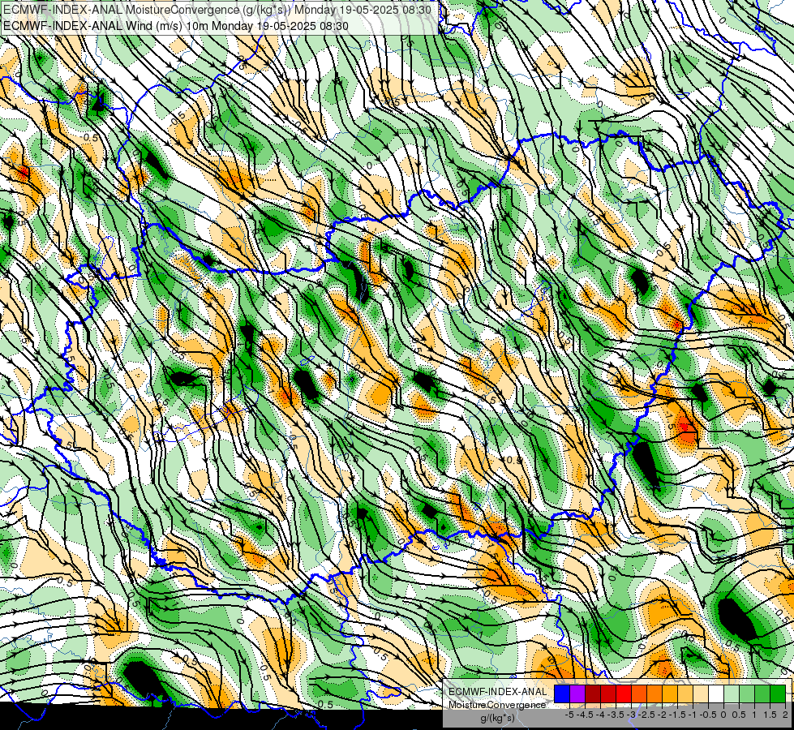Screen dimensions: 794x730
Task: Click the -3 tick label on the color scale
Action: click(x=631, y=715)
